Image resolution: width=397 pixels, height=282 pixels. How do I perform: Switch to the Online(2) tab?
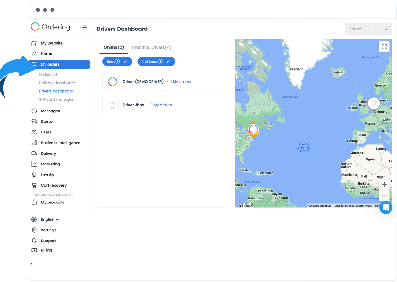pos(114,47)
